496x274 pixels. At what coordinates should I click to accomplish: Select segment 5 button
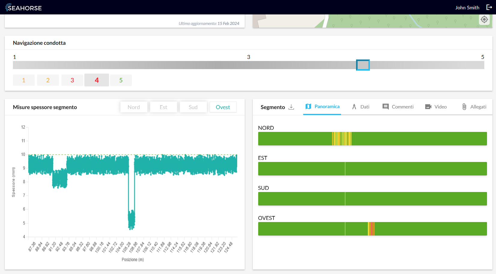(121, 80)
